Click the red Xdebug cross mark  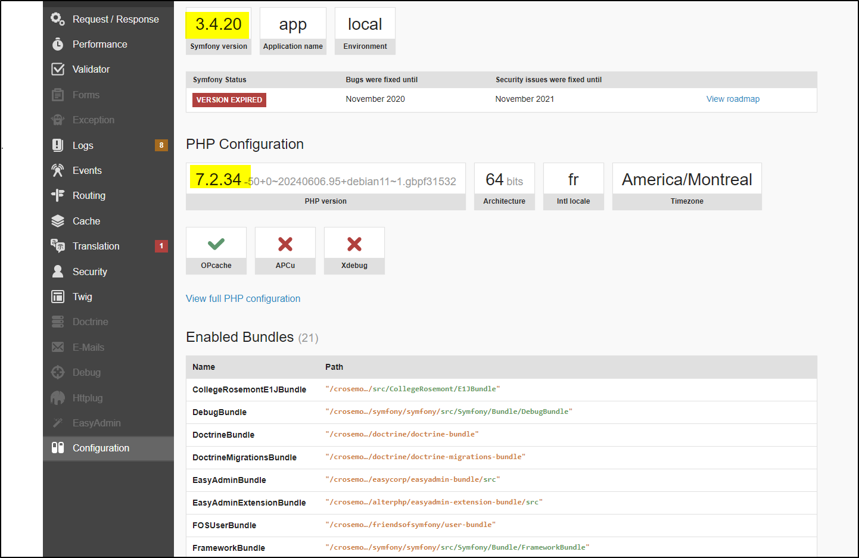coord(354,244)
